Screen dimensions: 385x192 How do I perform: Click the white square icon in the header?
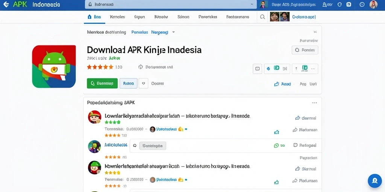pos(349,4)
